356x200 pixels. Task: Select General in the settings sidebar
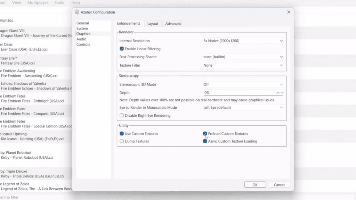(82, 23)
